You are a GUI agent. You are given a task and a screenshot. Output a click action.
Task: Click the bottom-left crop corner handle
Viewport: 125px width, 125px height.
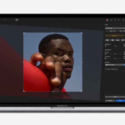pos(24,91)
